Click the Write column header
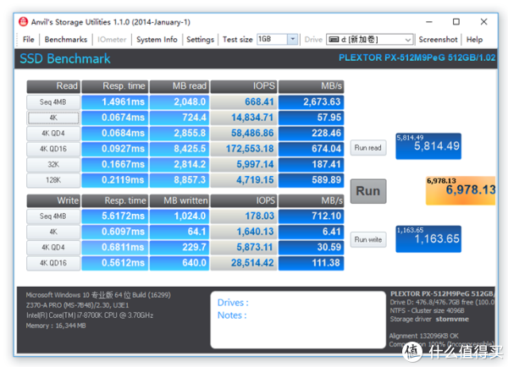Image resolution: width=508 pixels, height=367 pixels. click(53, 200)
